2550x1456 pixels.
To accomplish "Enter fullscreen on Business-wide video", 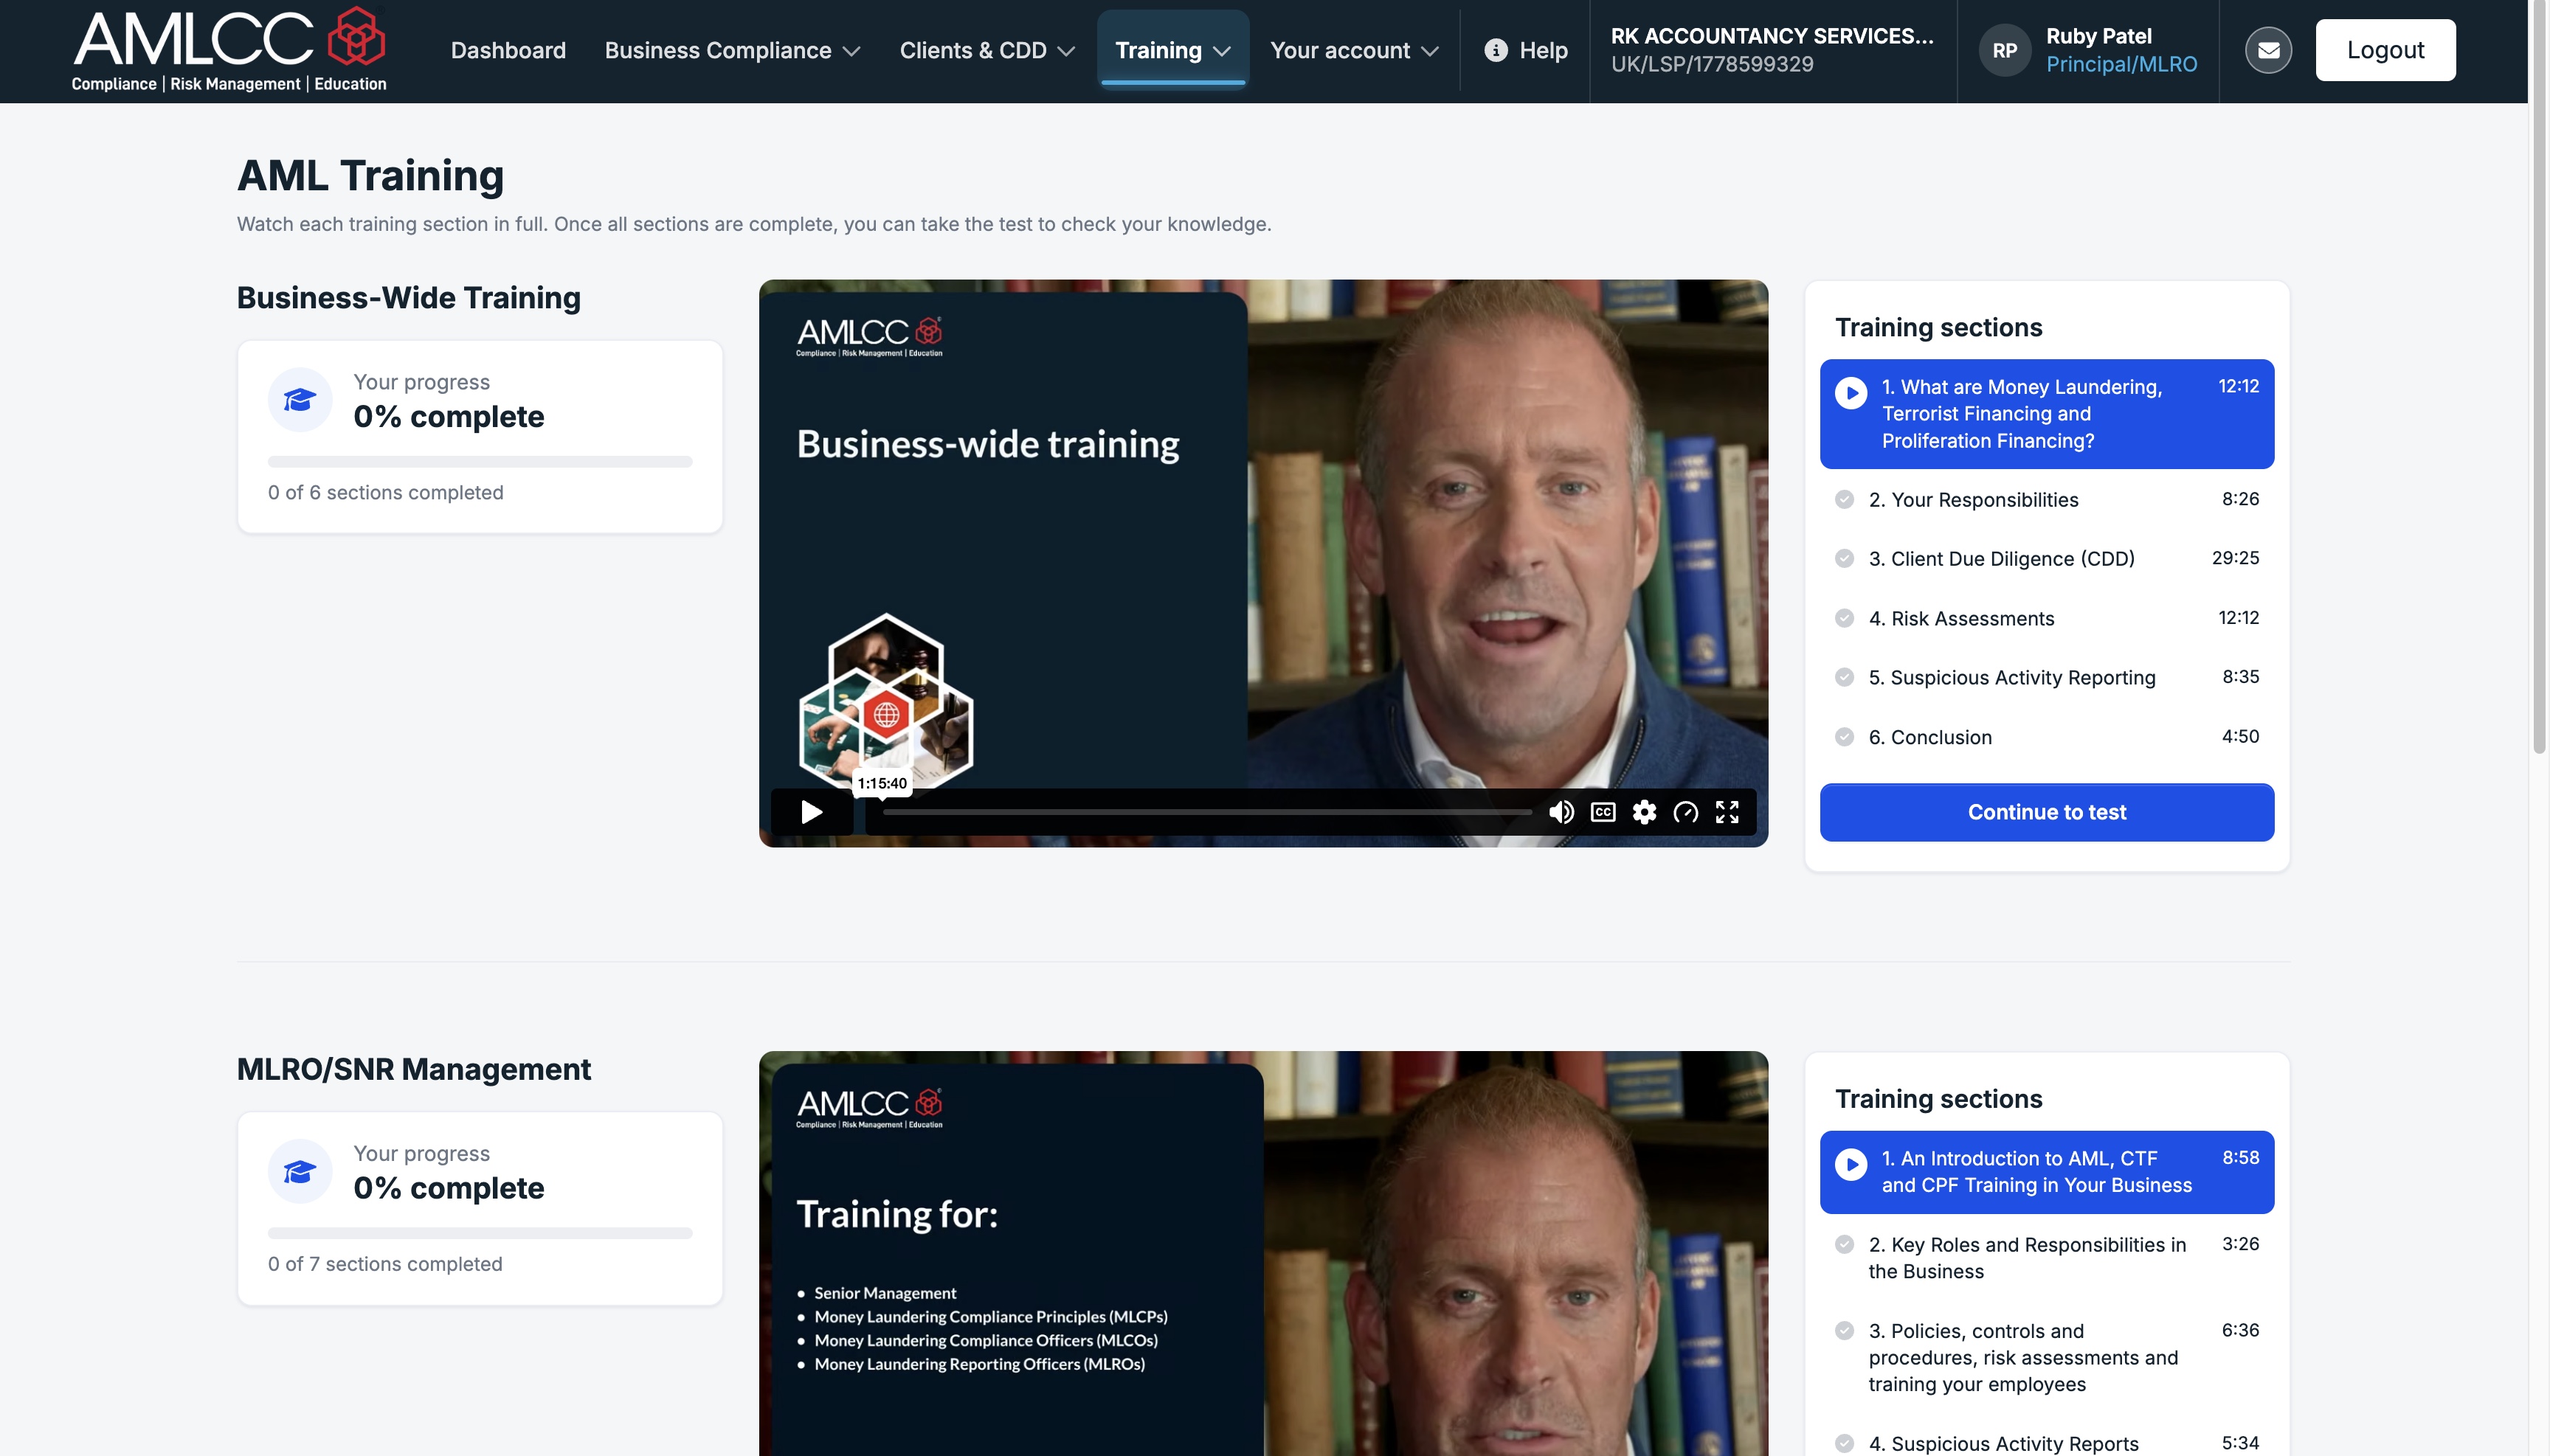I will click(x=1727, y=812).
